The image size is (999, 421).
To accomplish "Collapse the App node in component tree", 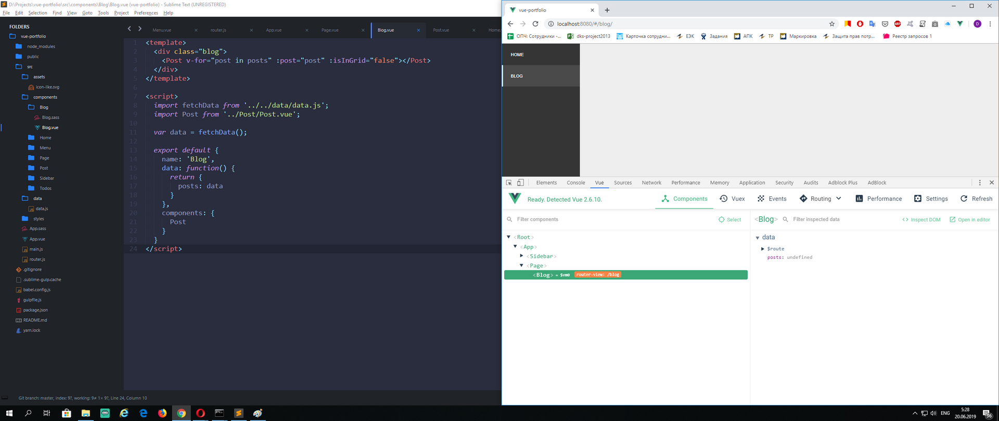I will point(515,246).
